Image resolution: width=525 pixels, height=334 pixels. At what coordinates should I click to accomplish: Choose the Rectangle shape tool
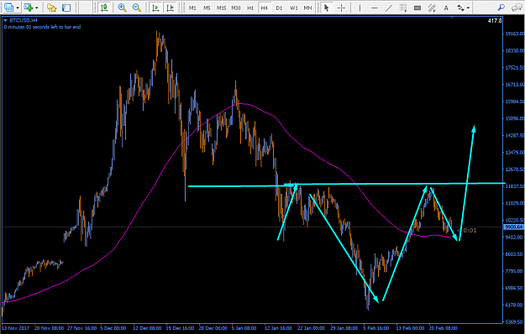417,8
